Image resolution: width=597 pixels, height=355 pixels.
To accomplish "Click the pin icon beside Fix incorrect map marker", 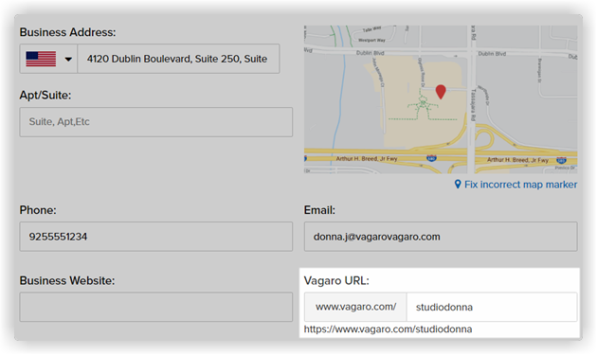I will (x=458, y=185).
